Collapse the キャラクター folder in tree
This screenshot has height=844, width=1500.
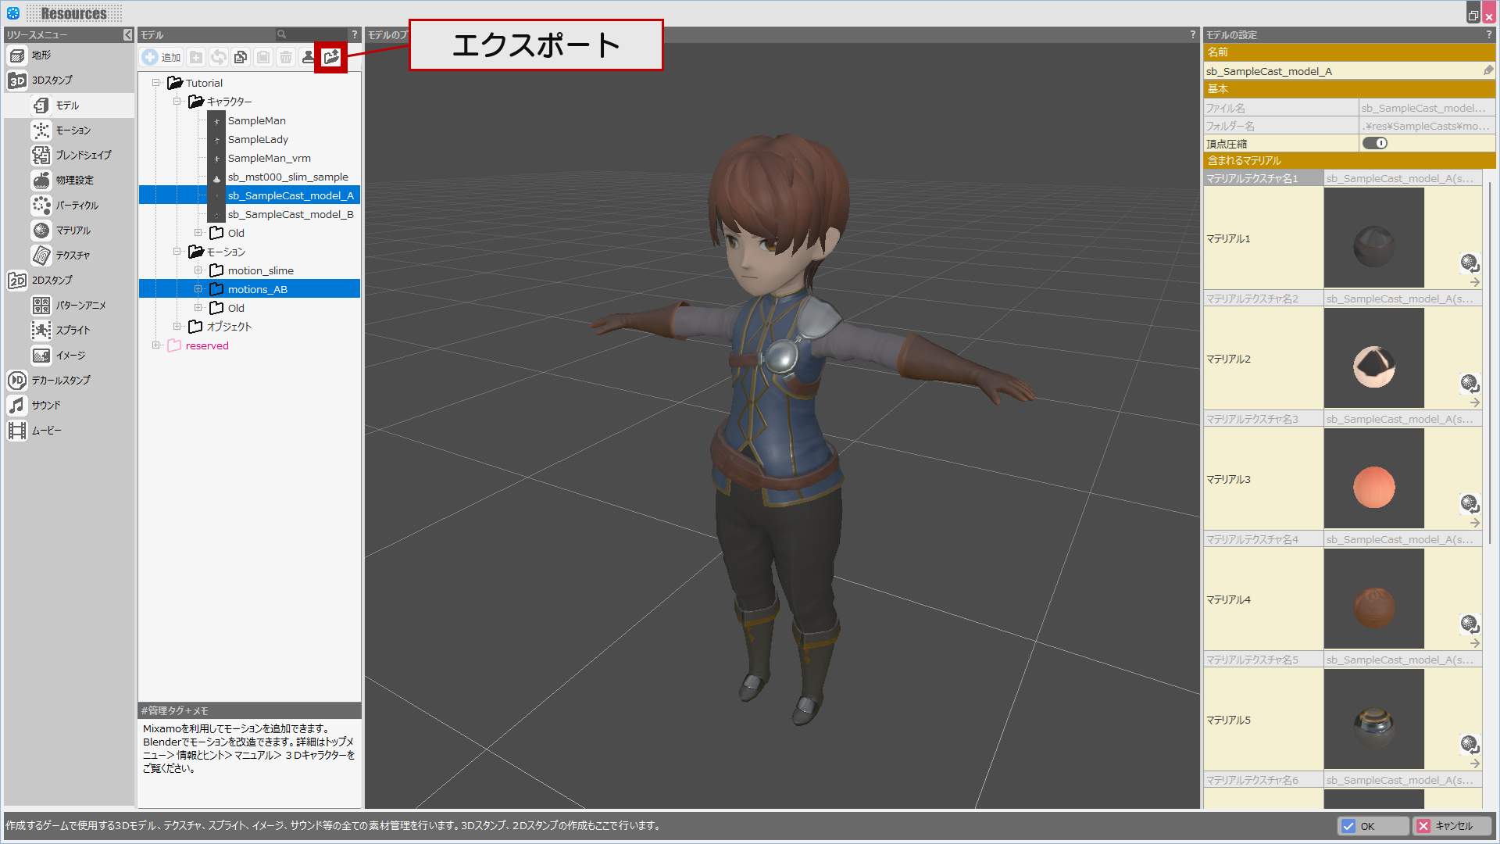coord(177,102)
